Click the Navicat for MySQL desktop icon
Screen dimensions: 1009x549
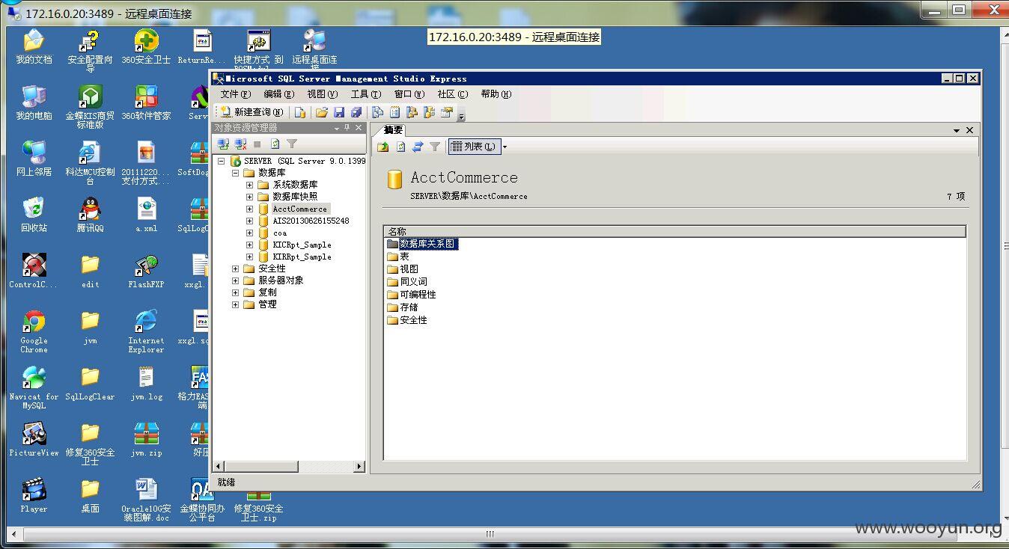(x=34, y=387)
